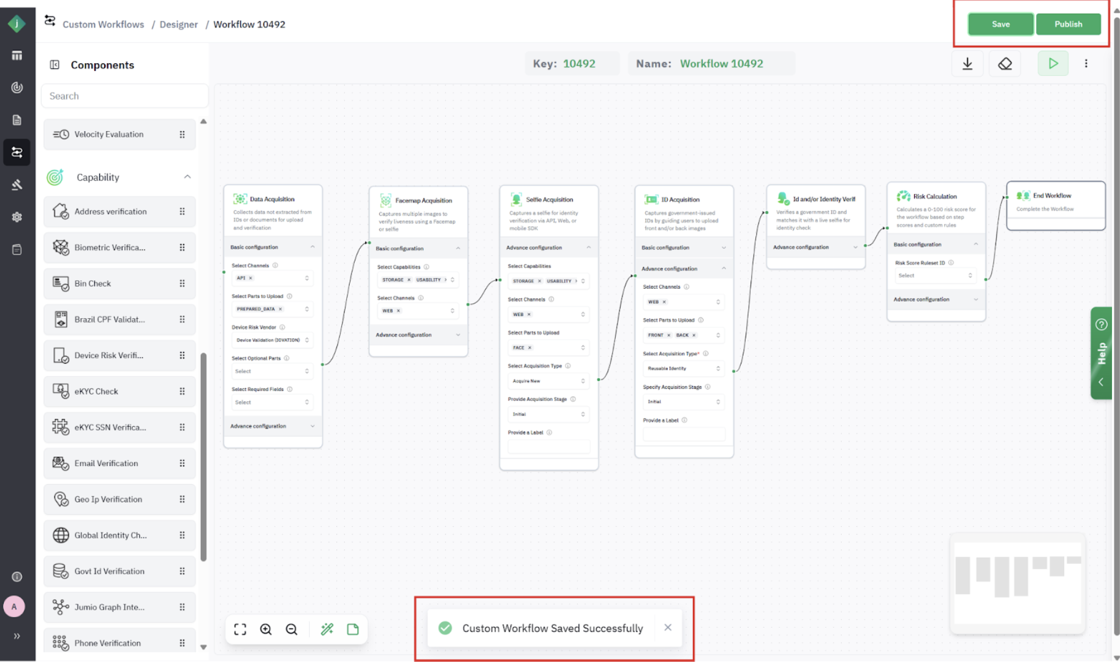Click the Publish button
The image size is (1120, 662).
pyautogui.click(x=1068, y=25)
